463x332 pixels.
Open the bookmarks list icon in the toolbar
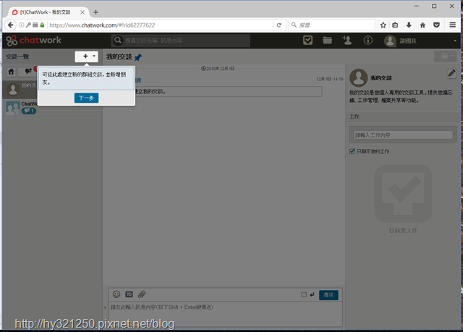[x=395, y=25]
